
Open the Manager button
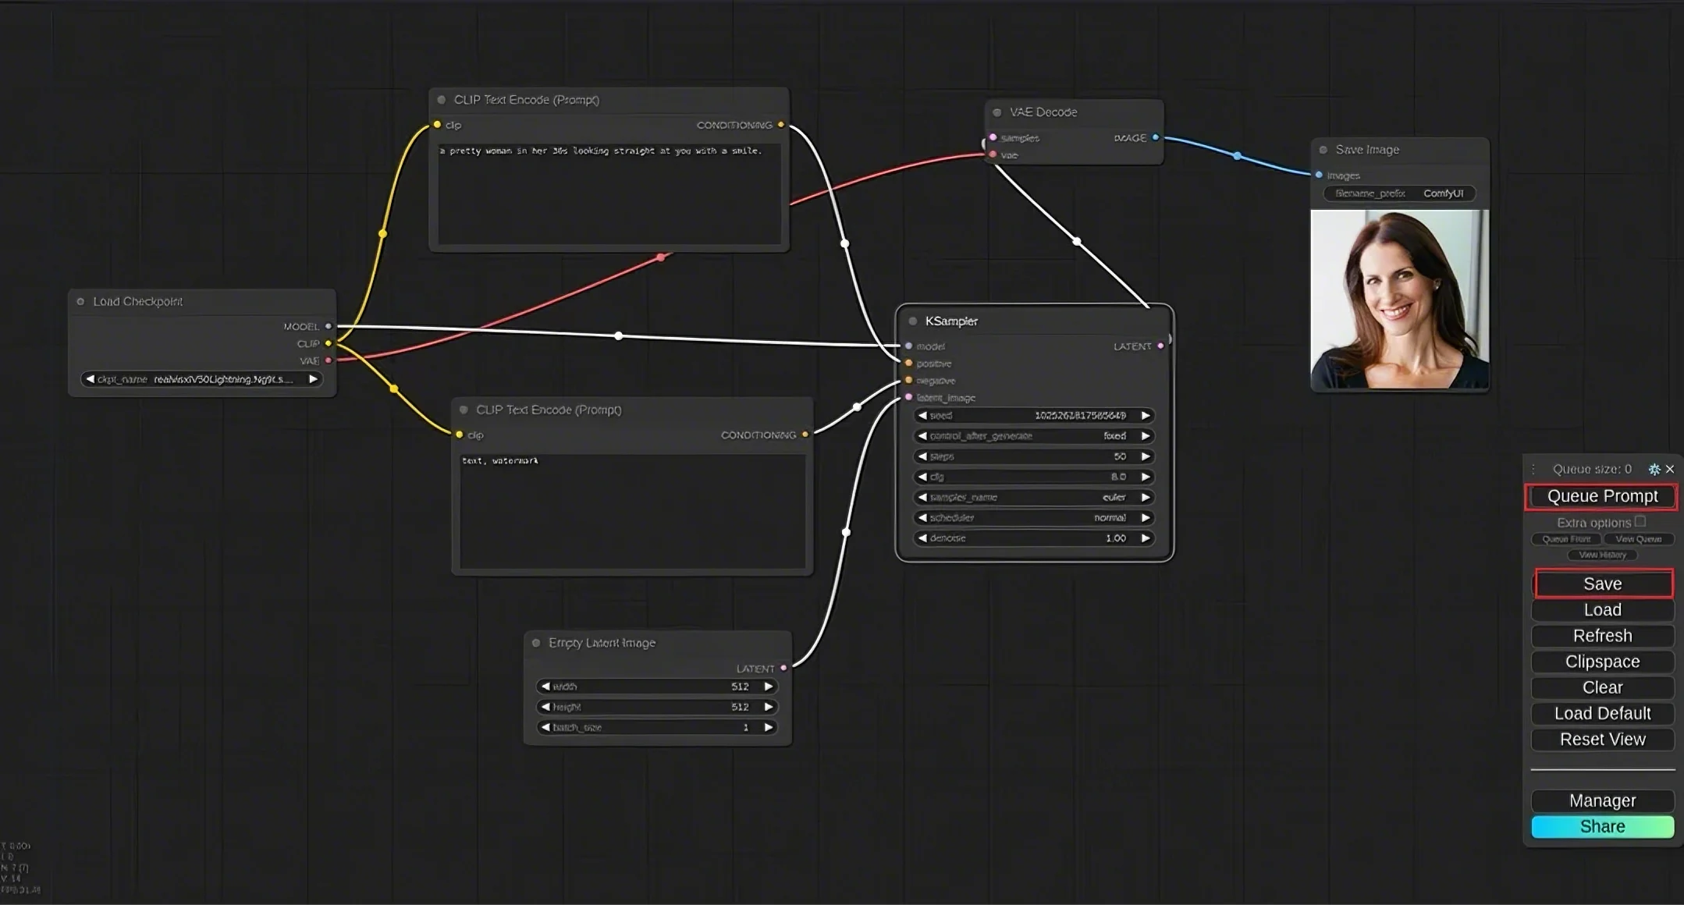pyautogui.click(x=1602, y=800)
